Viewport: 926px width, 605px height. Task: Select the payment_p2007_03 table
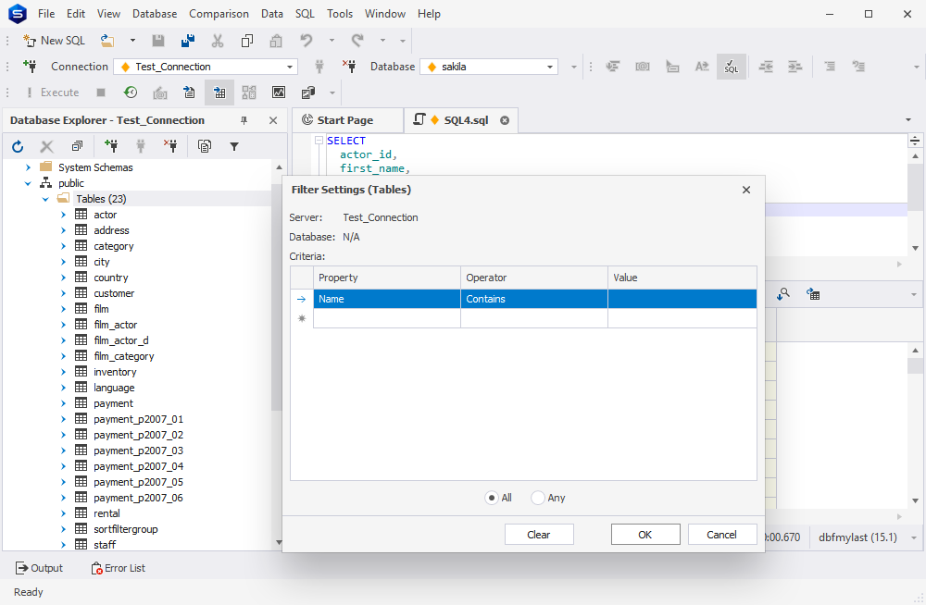138,451
